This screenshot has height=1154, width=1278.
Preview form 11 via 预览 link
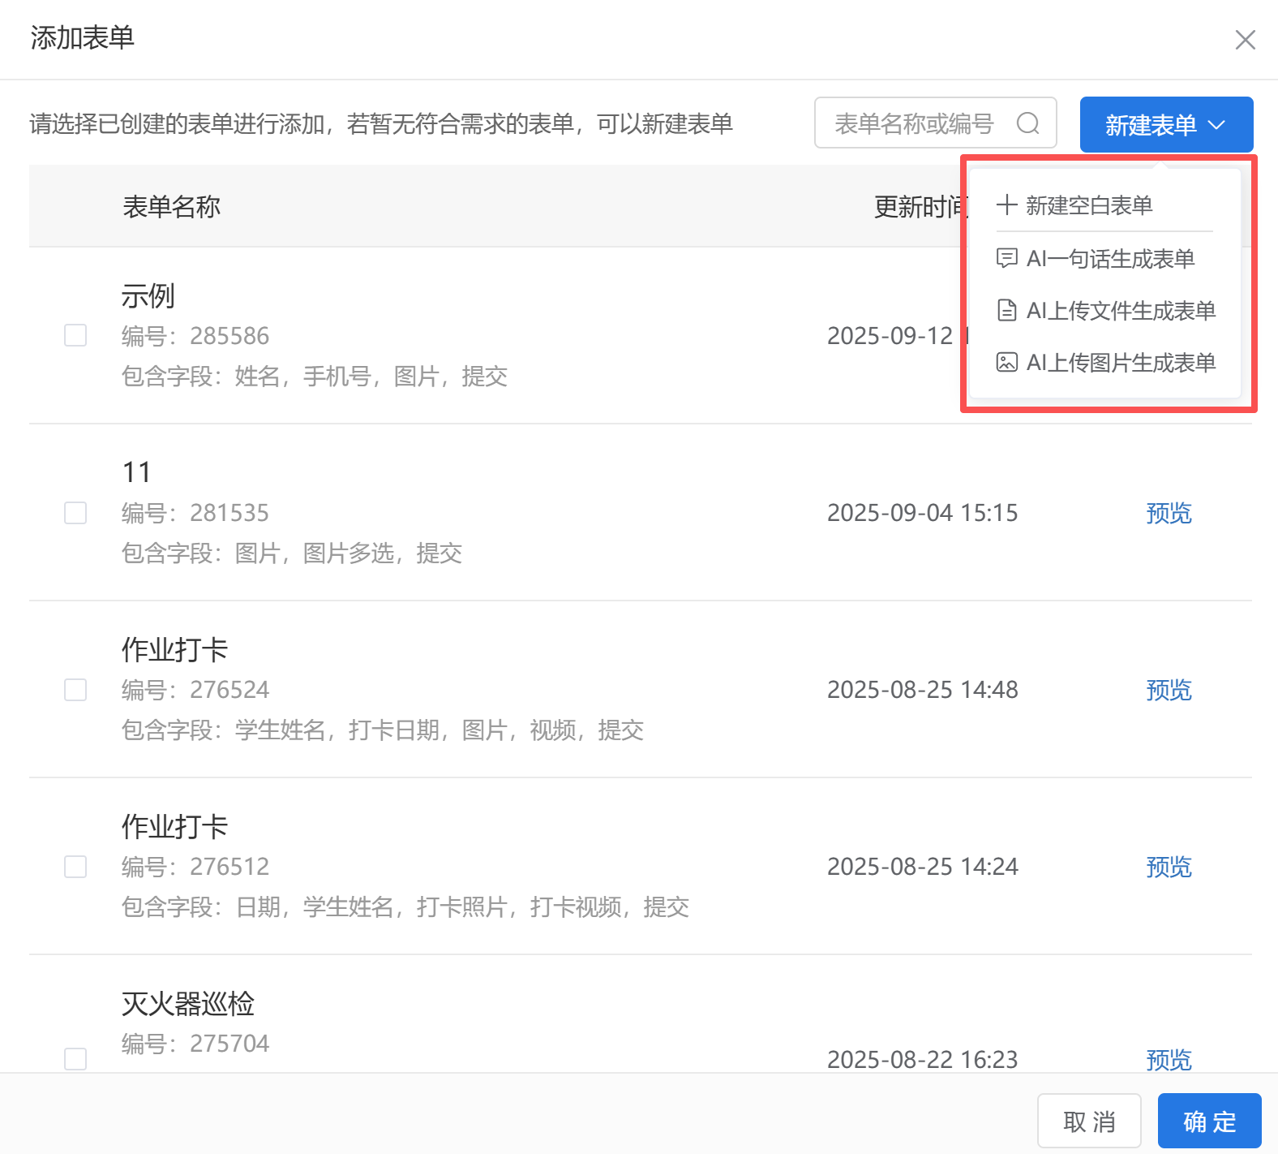pyautogui.click(x=1168, y=513)
